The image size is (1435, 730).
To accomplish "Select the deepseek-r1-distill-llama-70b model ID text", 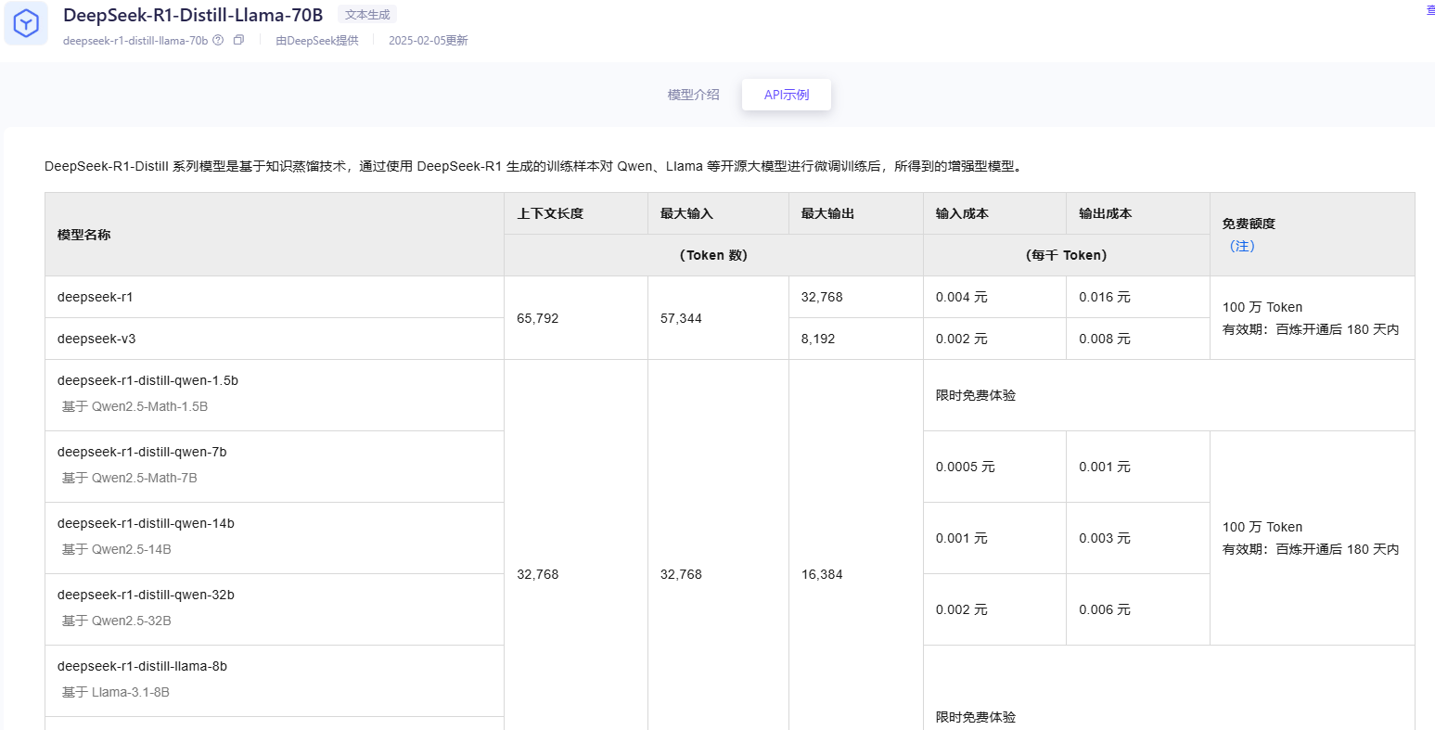I will pyautogui.click(x=135, y=41).
